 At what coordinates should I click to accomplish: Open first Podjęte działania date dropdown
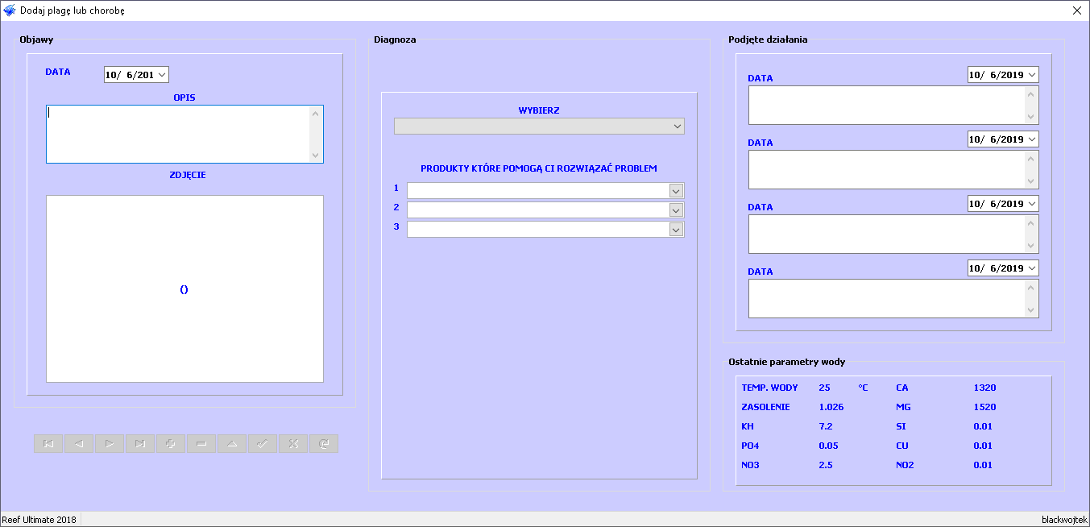1031,75
